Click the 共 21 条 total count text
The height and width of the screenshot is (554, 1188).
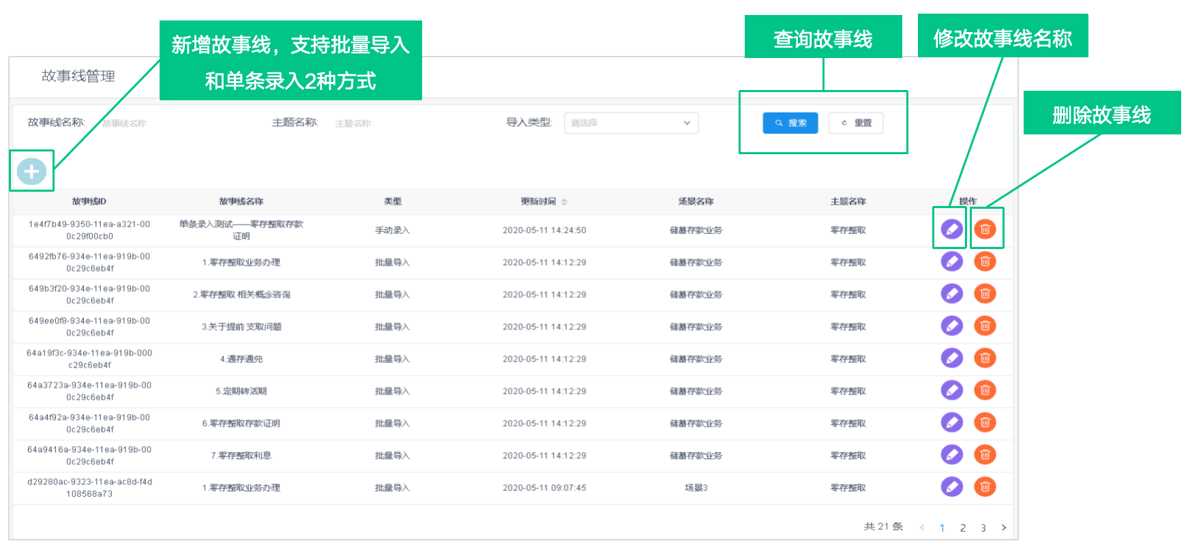[883, 526]
